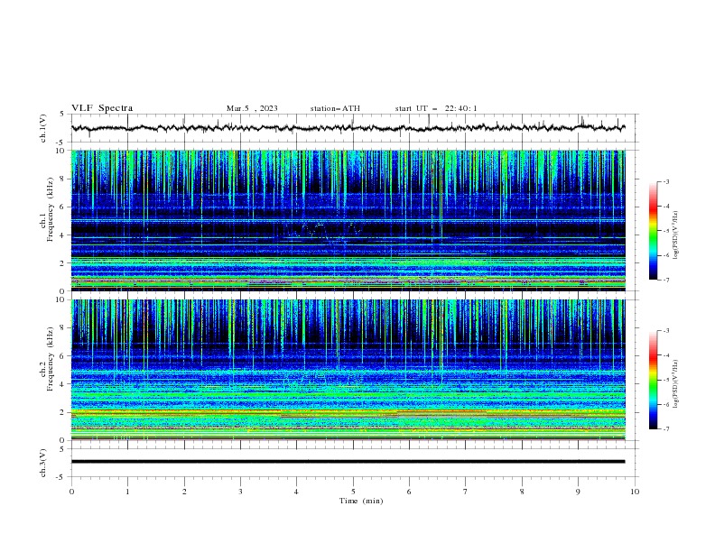Click the ch.3 flat voltage trace
The image size is (715, 552).
348,462
